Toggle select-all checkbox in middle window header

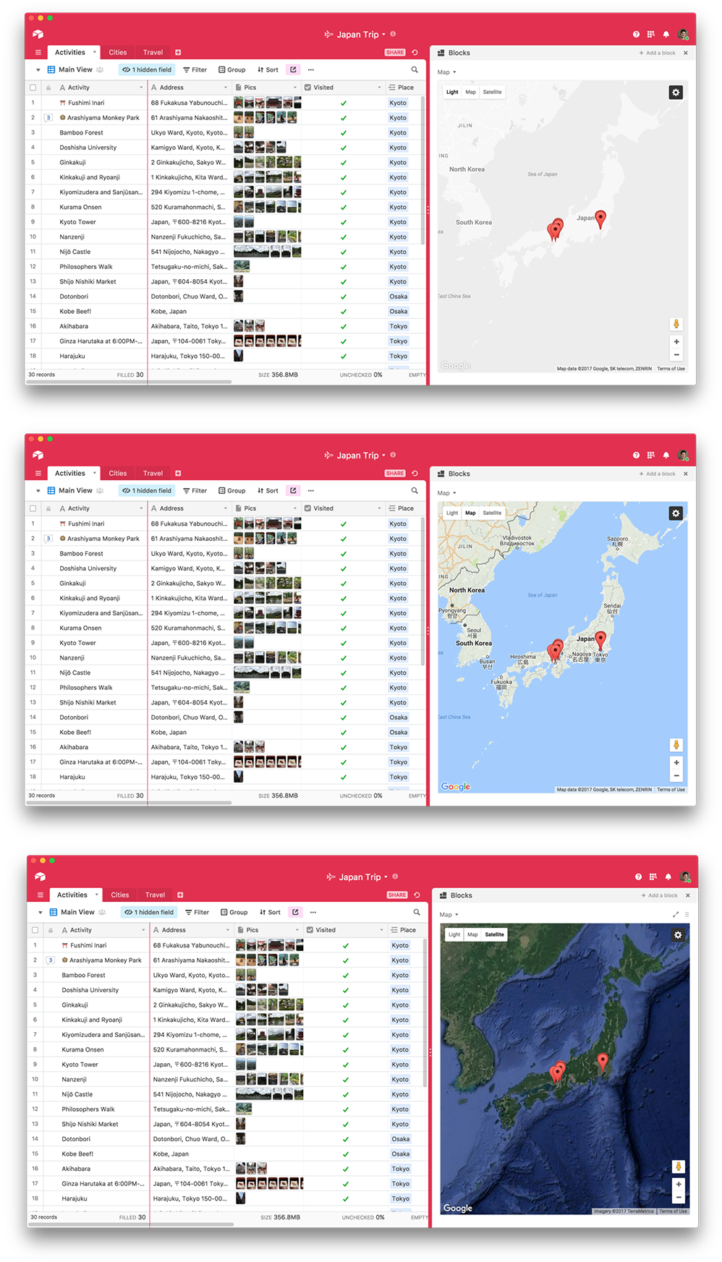coord(33,508)
